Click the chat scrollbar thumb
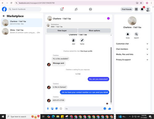 point(111,75)
